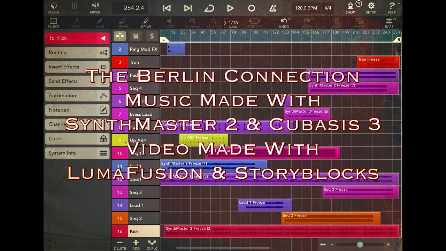The width and height of the screenshot is (446, 251).
Task: Toggle cycle loop mode
Action: 209,8
